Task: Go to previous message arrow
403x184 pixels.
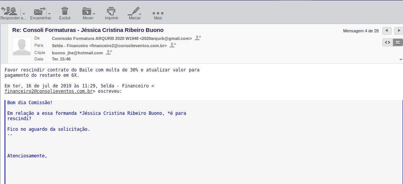Action: [x=387, y=31]
